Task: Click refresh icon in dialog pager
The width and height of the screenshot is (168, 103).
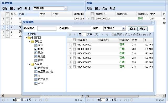Action: point(113,34)
